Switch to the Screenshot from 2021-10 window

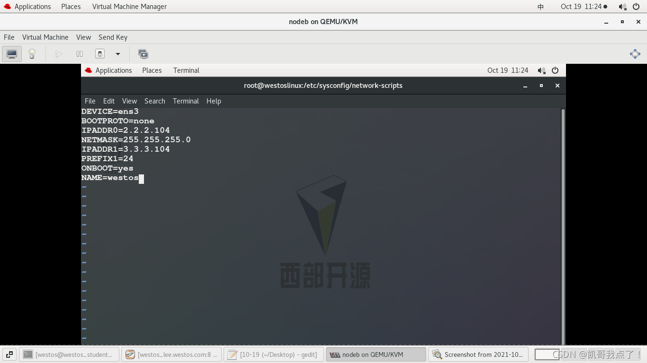point(479,354)
